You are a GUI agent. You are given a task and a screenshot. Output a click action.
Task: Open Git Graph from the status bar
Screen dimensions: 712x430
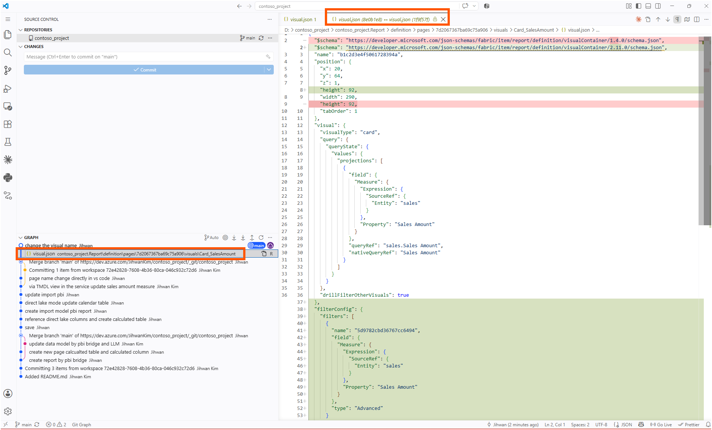[x=81, y=425]
